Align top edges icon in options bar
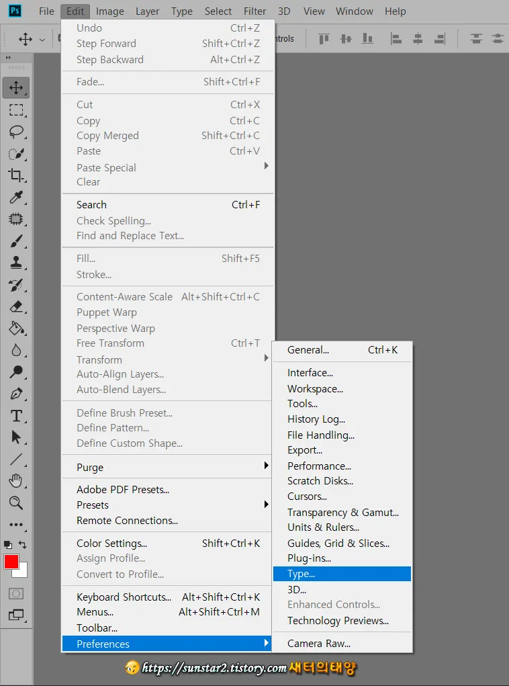 (324, 39)
